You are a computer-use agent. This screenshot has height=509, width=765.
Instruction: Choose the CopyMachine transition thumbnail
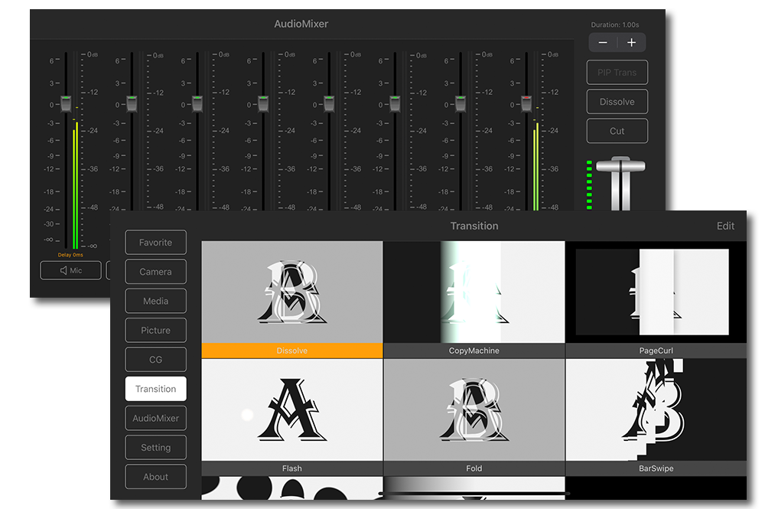coord(474,292)
